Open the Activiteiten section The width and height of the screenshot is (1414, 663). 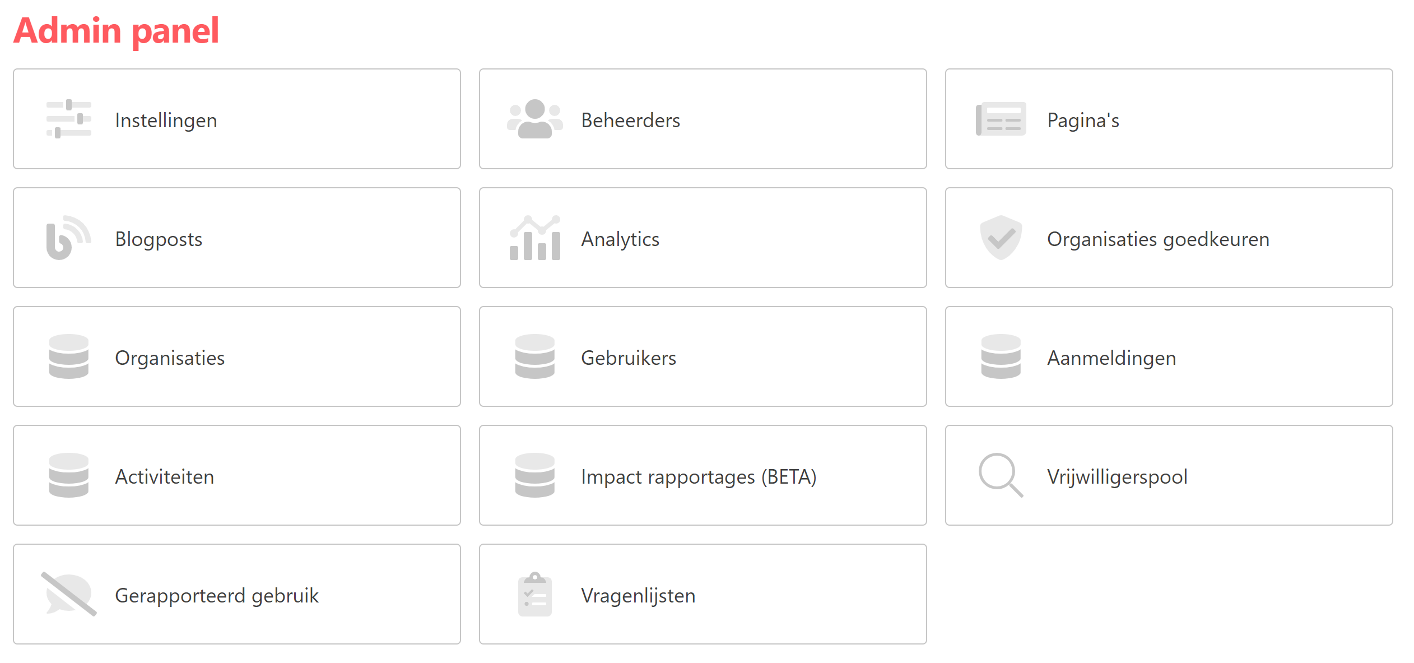[x=165, y=477]
